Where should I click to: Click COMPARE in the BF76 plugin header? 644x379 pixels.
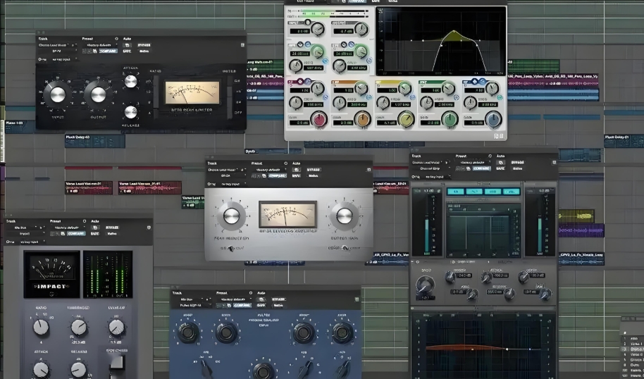tap(108, 51)
